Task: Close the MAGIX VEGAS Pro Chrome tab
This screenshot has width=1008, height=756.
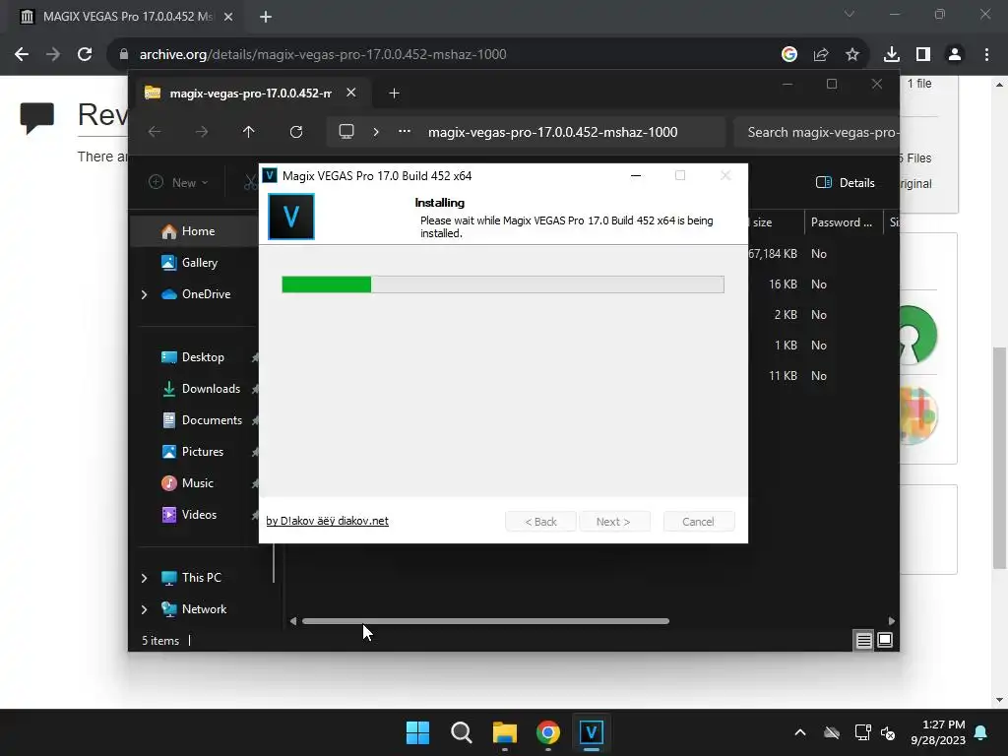Action: [228, 17]
